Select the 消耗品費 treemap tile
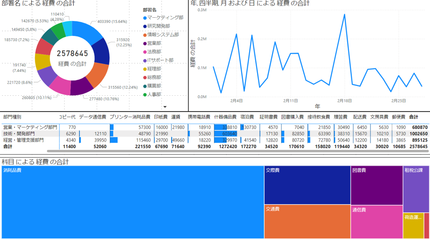This screenshot has width=430, height=240. pos(133,202)
